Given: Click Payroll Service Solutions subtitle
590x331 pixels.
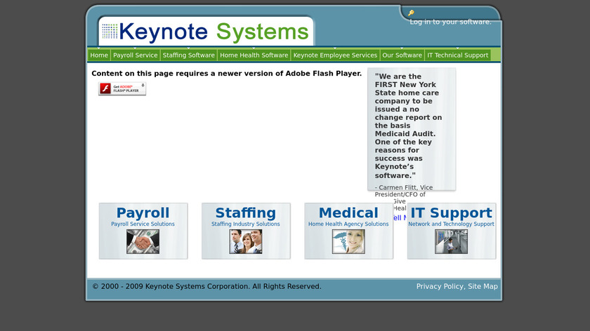Looking at the screenshot, I should click(x=143, y=224).
